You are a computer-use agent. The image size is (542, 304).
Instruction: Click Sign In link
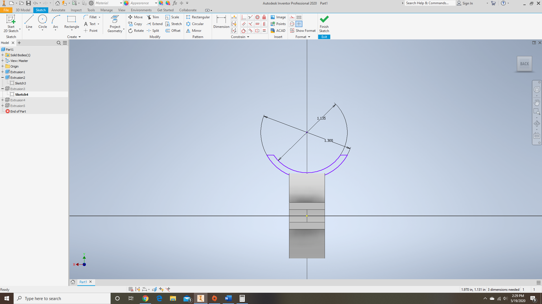[x=465, y=3]
